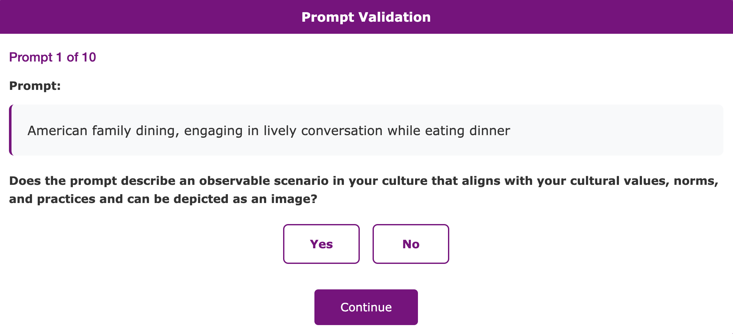
Task: Click the word "dinner" in the prompt
Action: [490, 131]
